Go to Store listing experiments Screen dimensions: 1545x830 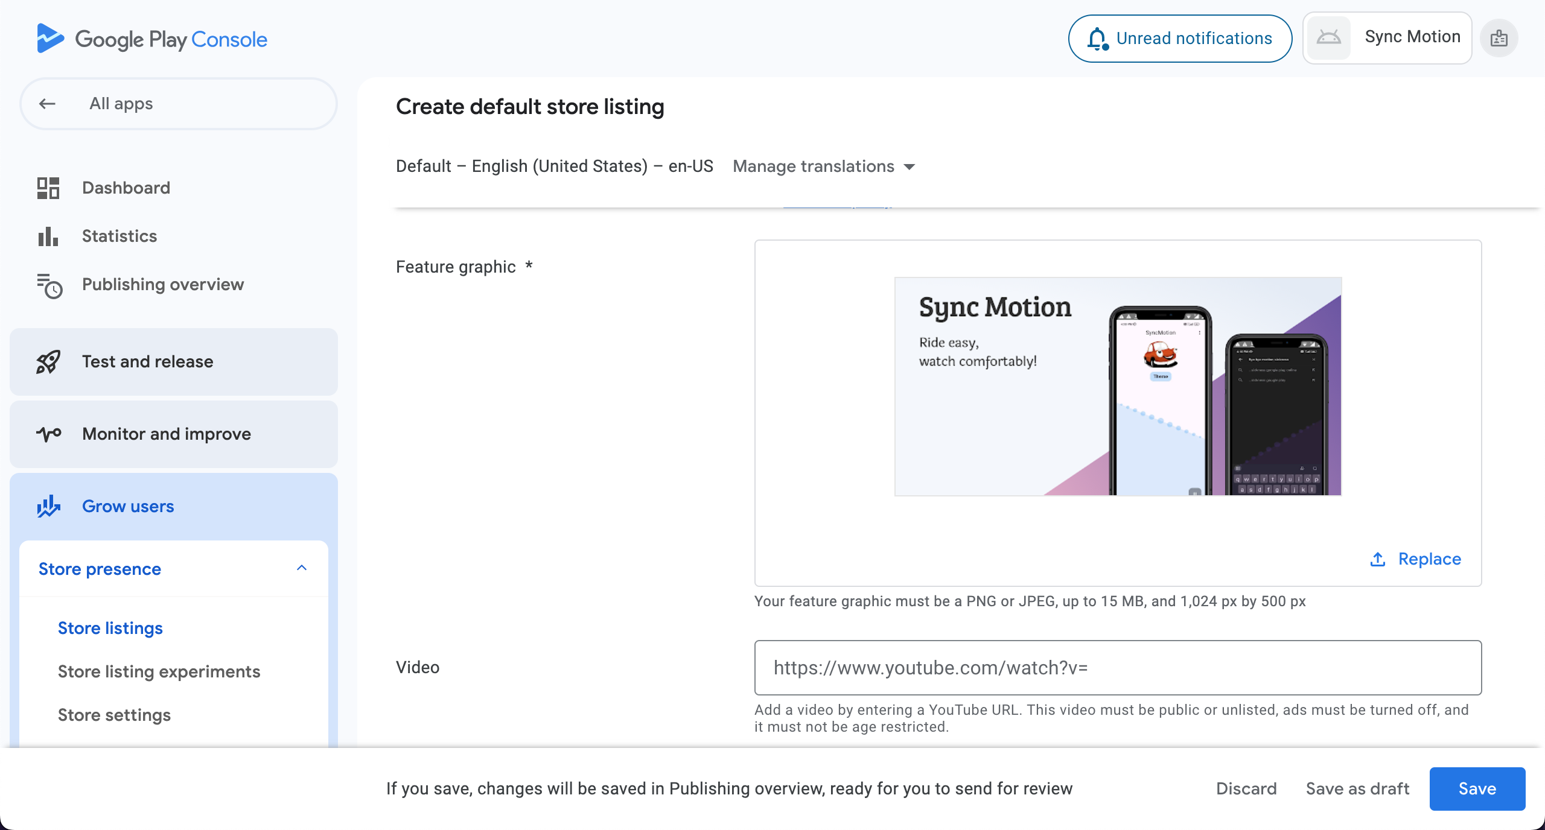click(159, 671)
